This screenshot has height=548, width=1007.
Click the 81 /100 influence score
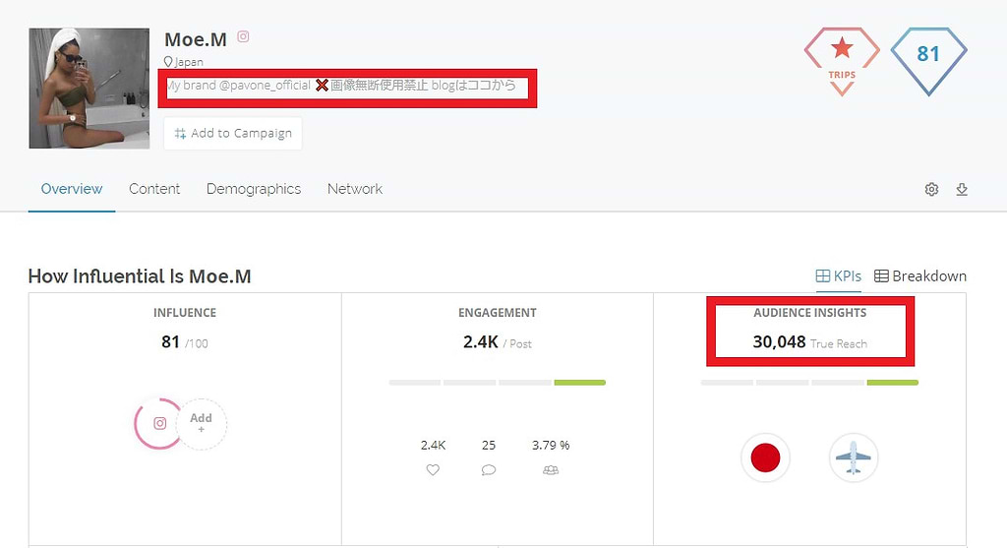click(184, 342)
